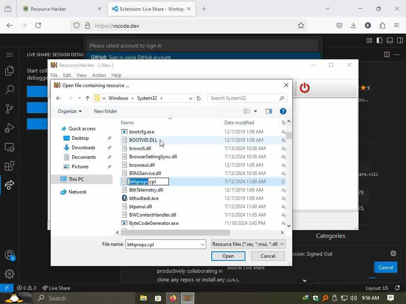Open Remote Explorer icon in activity bar

(x=10, y=147)
